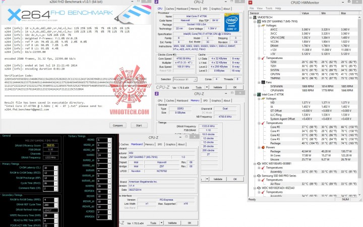The image size is (363, 227).
Task: Switch to Caches tab in top CPU-Z window
Action: pos(170,9)
